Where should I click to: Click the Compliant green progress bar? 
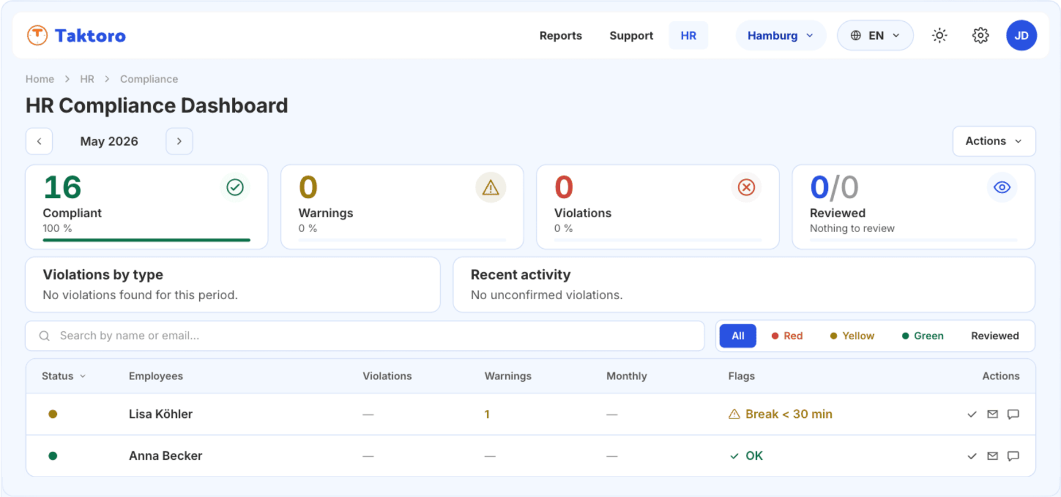pyautogui.click(x=146, y=240)
